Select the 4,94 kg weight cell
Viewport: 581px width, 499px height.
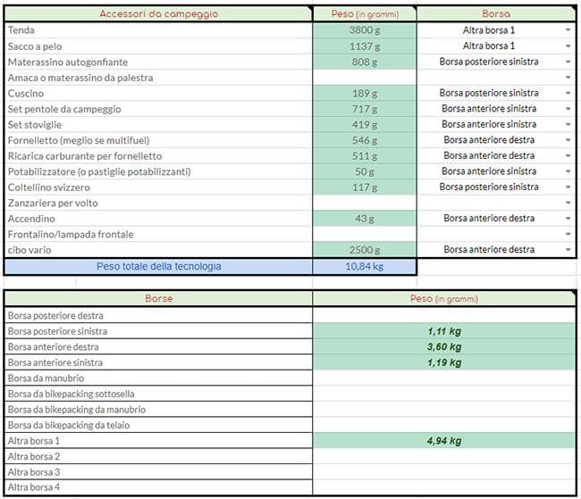click(444, 440)
